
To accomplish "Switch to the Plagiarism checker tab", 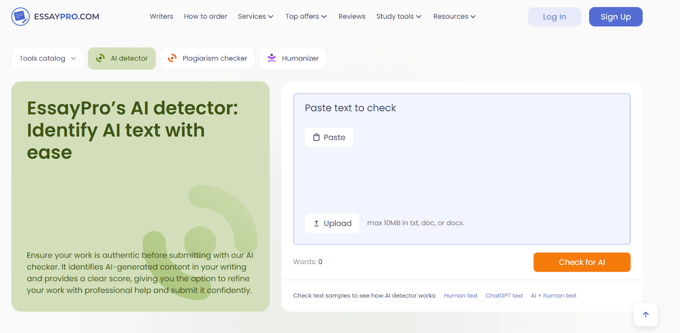I will tap(207, 58).
